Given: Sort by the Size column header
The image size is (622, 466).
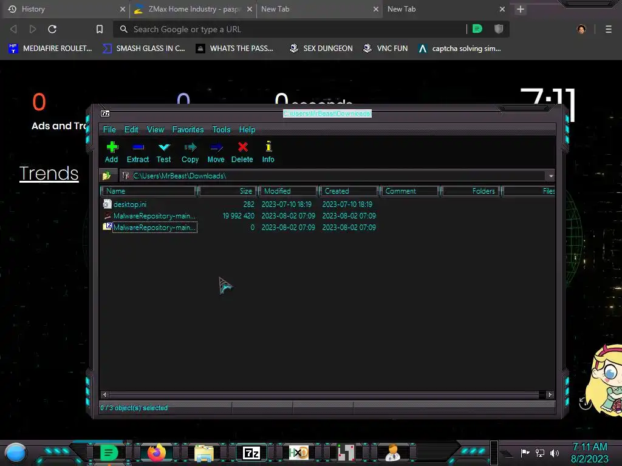Looking at the screenshot, I should [228, 191].
